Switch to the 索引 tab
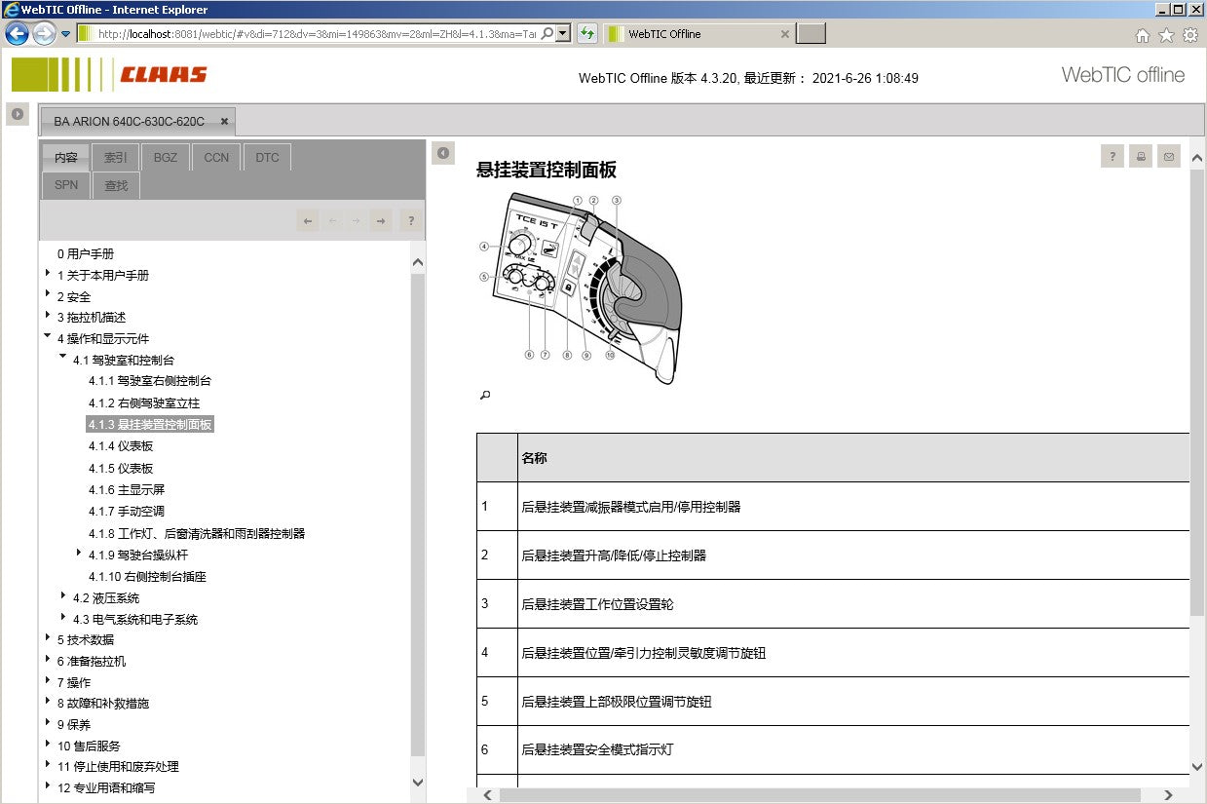 coord(116,157)
